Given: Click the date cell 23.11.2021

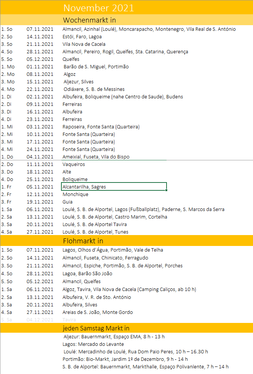Looking at the screenshot, I should [40, 119].
